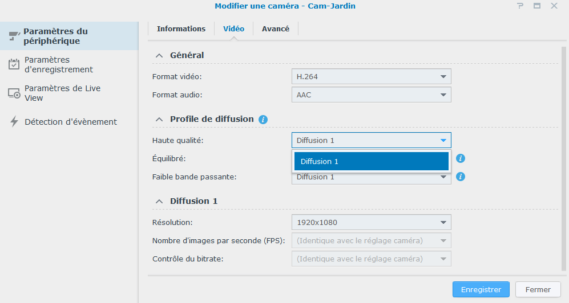Click the event detection lightning icon

point(14,121)
